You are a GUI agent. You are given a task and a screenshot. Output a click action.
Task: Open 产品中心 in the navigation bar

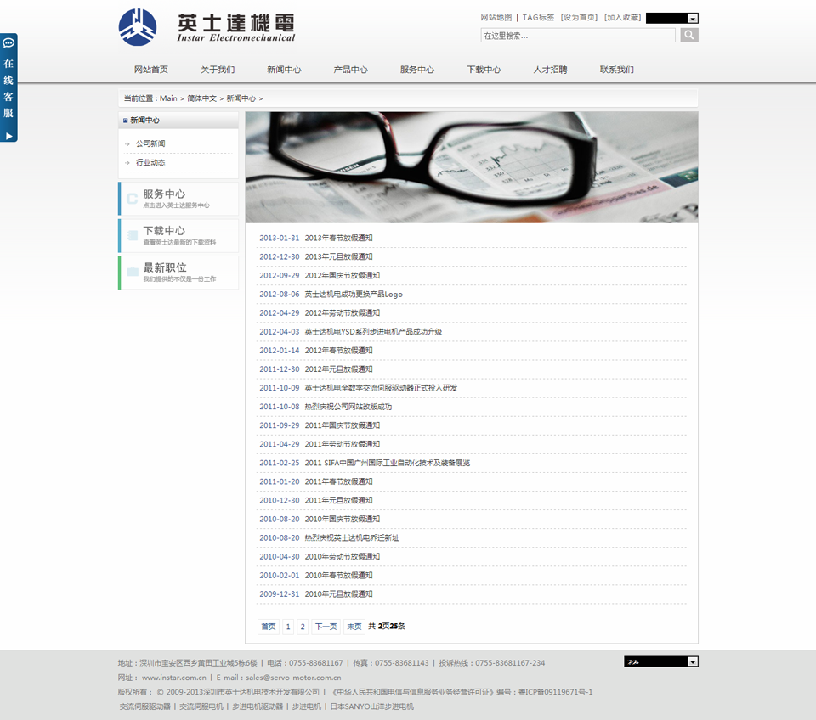tap(350, 70)
